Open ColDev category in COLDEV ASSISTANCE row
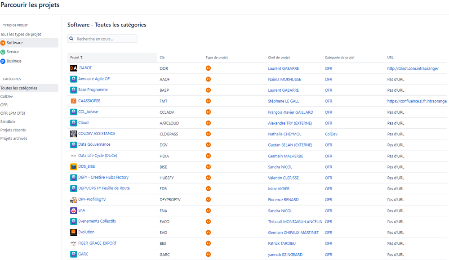Image resolution: width=449 pixels, height=260 pixels. (331, 134)
